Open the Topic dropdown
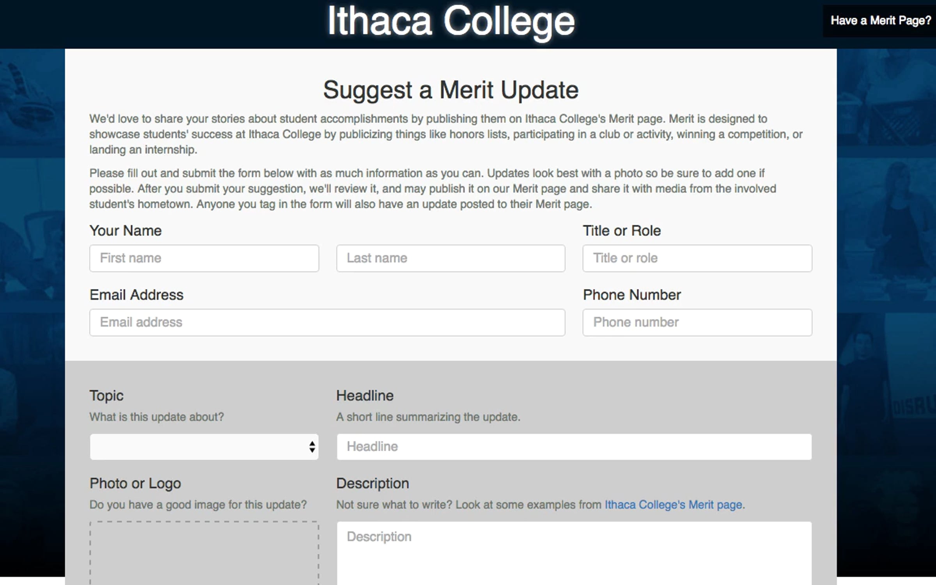Image resolution: width=936 pixels, height=585 pixels. click(x=204, y=447)
